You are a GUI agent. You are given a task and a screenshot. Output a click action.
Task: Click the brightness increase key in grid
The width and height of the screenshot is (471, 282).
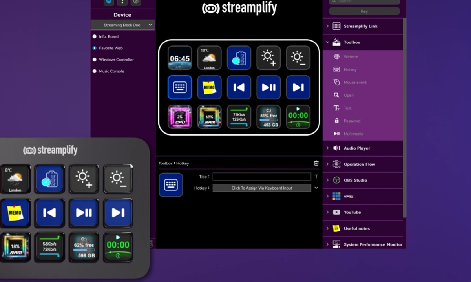268,58
